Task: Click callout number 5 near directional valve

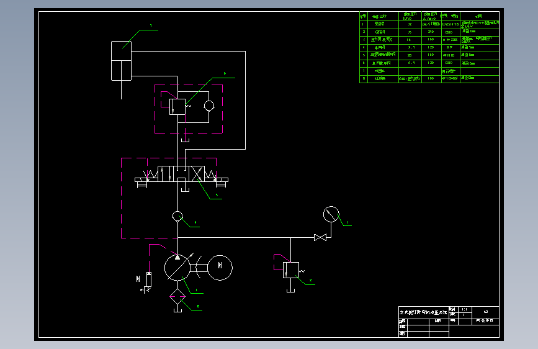Action: click(x=217, y=195)
